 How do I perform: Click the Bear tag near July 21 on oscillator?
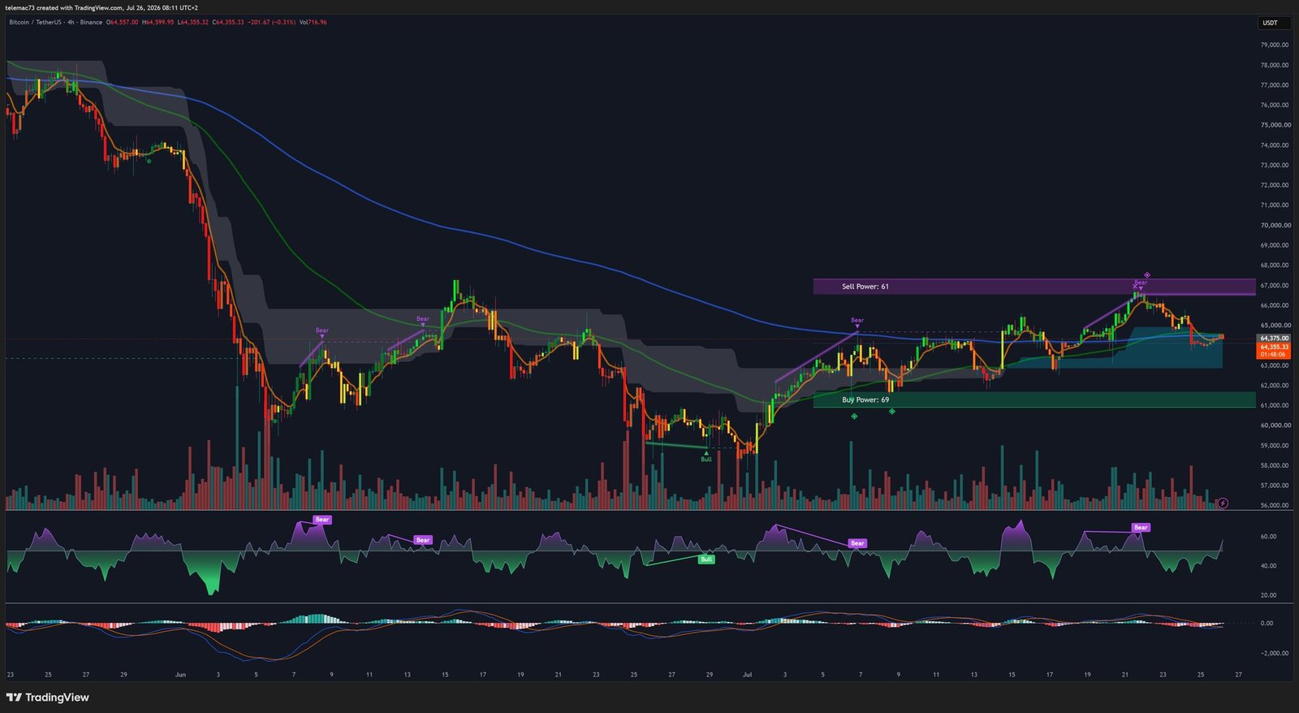[x=1141, y=528]
